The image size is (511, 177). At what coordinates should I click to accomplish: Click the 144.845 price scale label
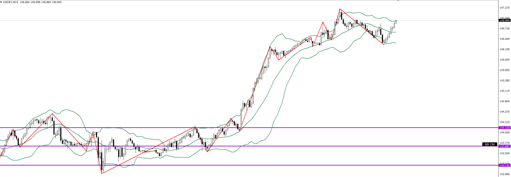[x=504, y=101]
